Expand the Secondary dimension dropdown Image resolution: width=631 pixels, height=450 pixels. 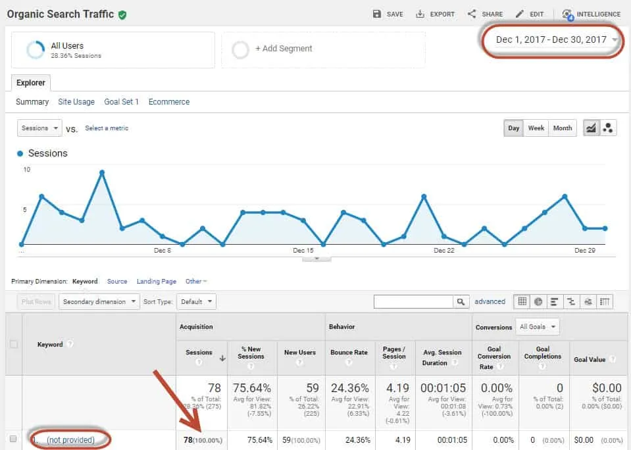(x=99, y=302)
